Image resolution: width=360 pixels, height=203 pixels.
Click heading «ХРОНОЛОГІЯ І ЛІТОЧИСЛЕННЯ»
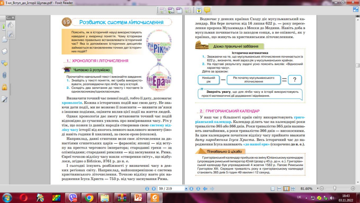[100, 61]
